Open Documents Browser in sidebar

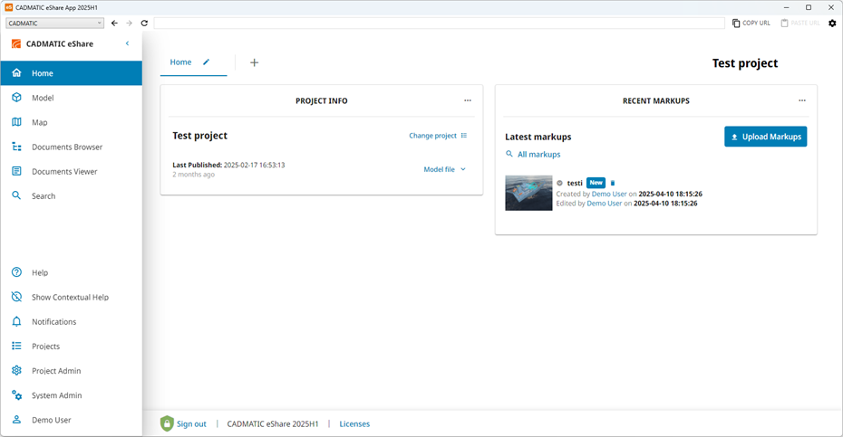71,147
